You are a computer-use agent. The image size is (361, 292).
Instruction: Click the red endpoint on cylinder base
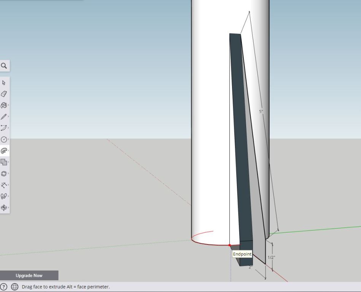pyautogui.click(x=229, y=245)
